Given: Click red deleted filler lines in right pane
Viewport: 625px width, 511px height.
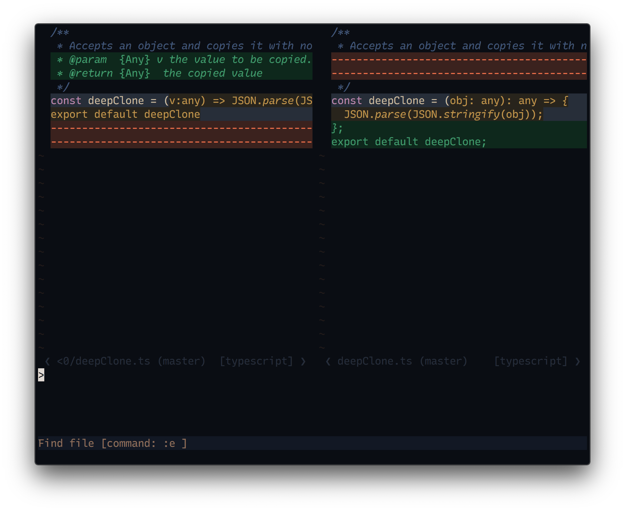Looking at the screenshot, I should coord(458,66).
